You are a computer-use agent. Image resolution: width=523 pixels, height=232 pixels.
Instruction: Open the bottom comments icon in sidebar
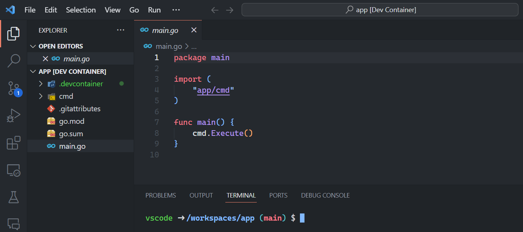[x=13, y=223]
